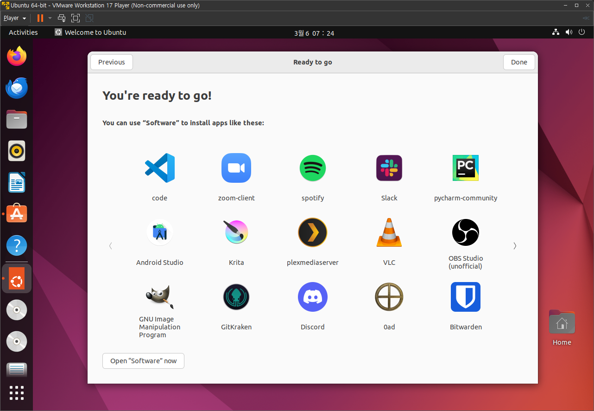594x411 pixels.
Task: Click the first disc drive icon in dock
Action: click(x=17, y=310)
